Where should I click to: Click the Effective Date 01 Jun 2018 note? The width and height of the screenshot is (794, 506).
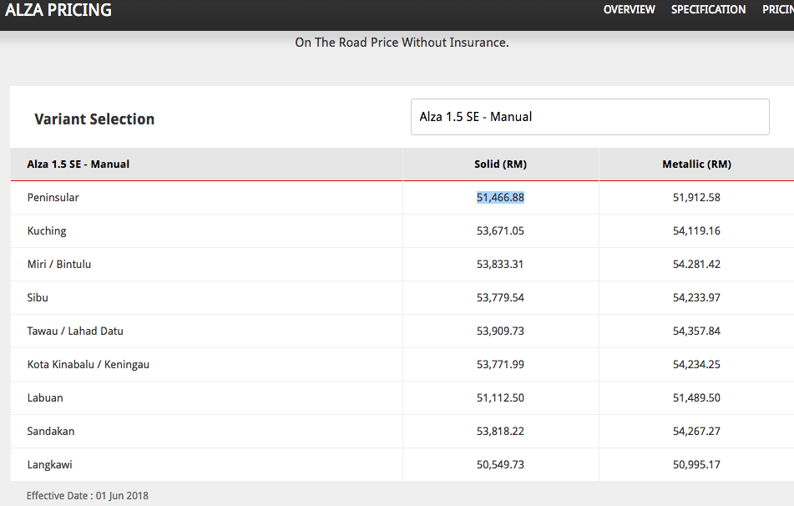88,496
